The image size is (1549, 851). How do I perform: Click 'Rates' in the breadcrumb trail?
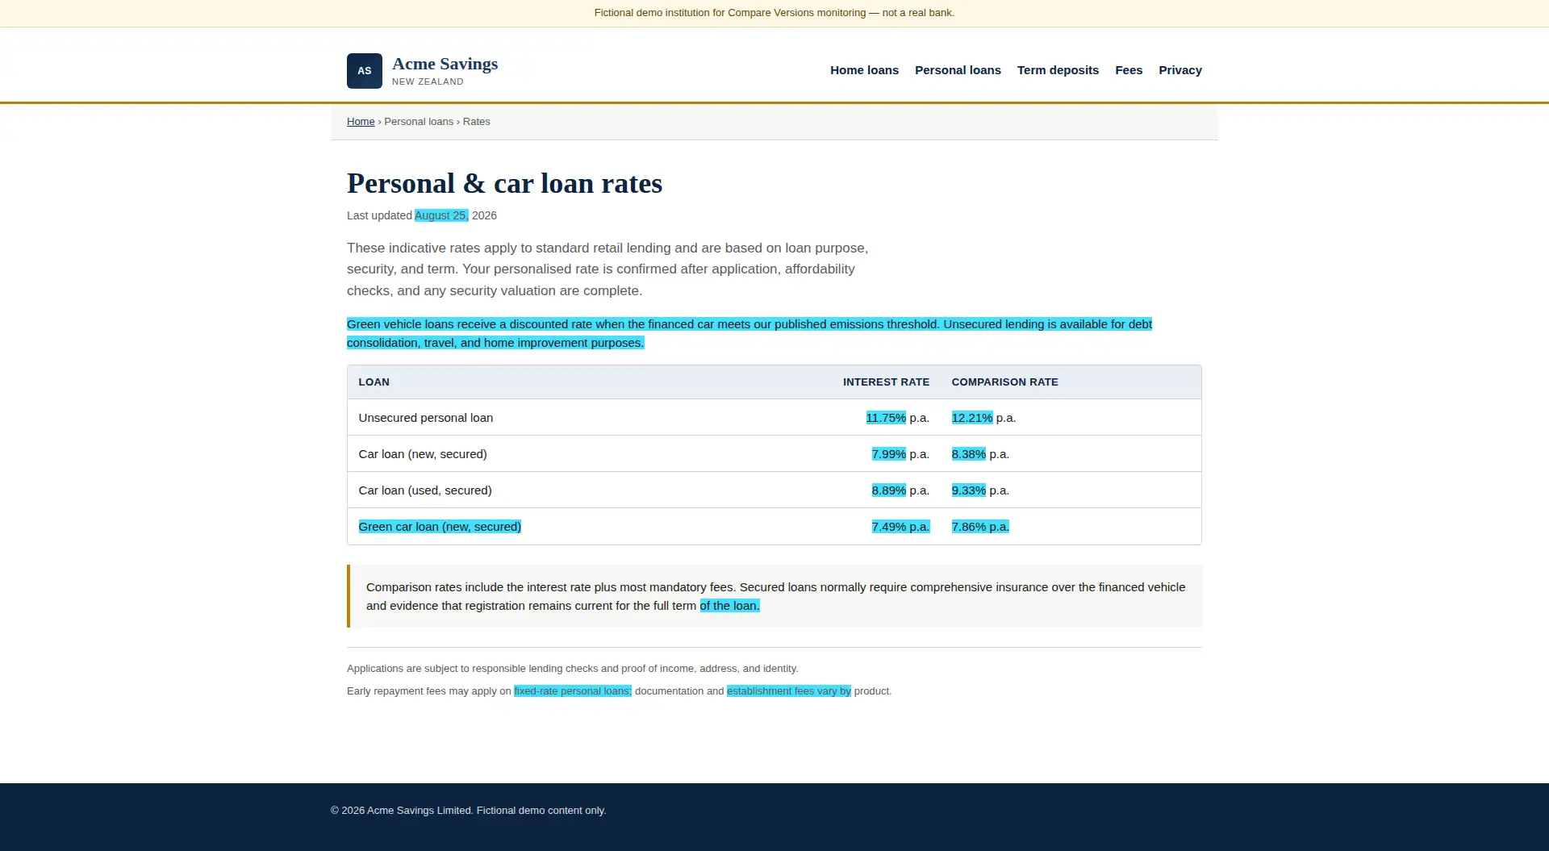(476, 122)
